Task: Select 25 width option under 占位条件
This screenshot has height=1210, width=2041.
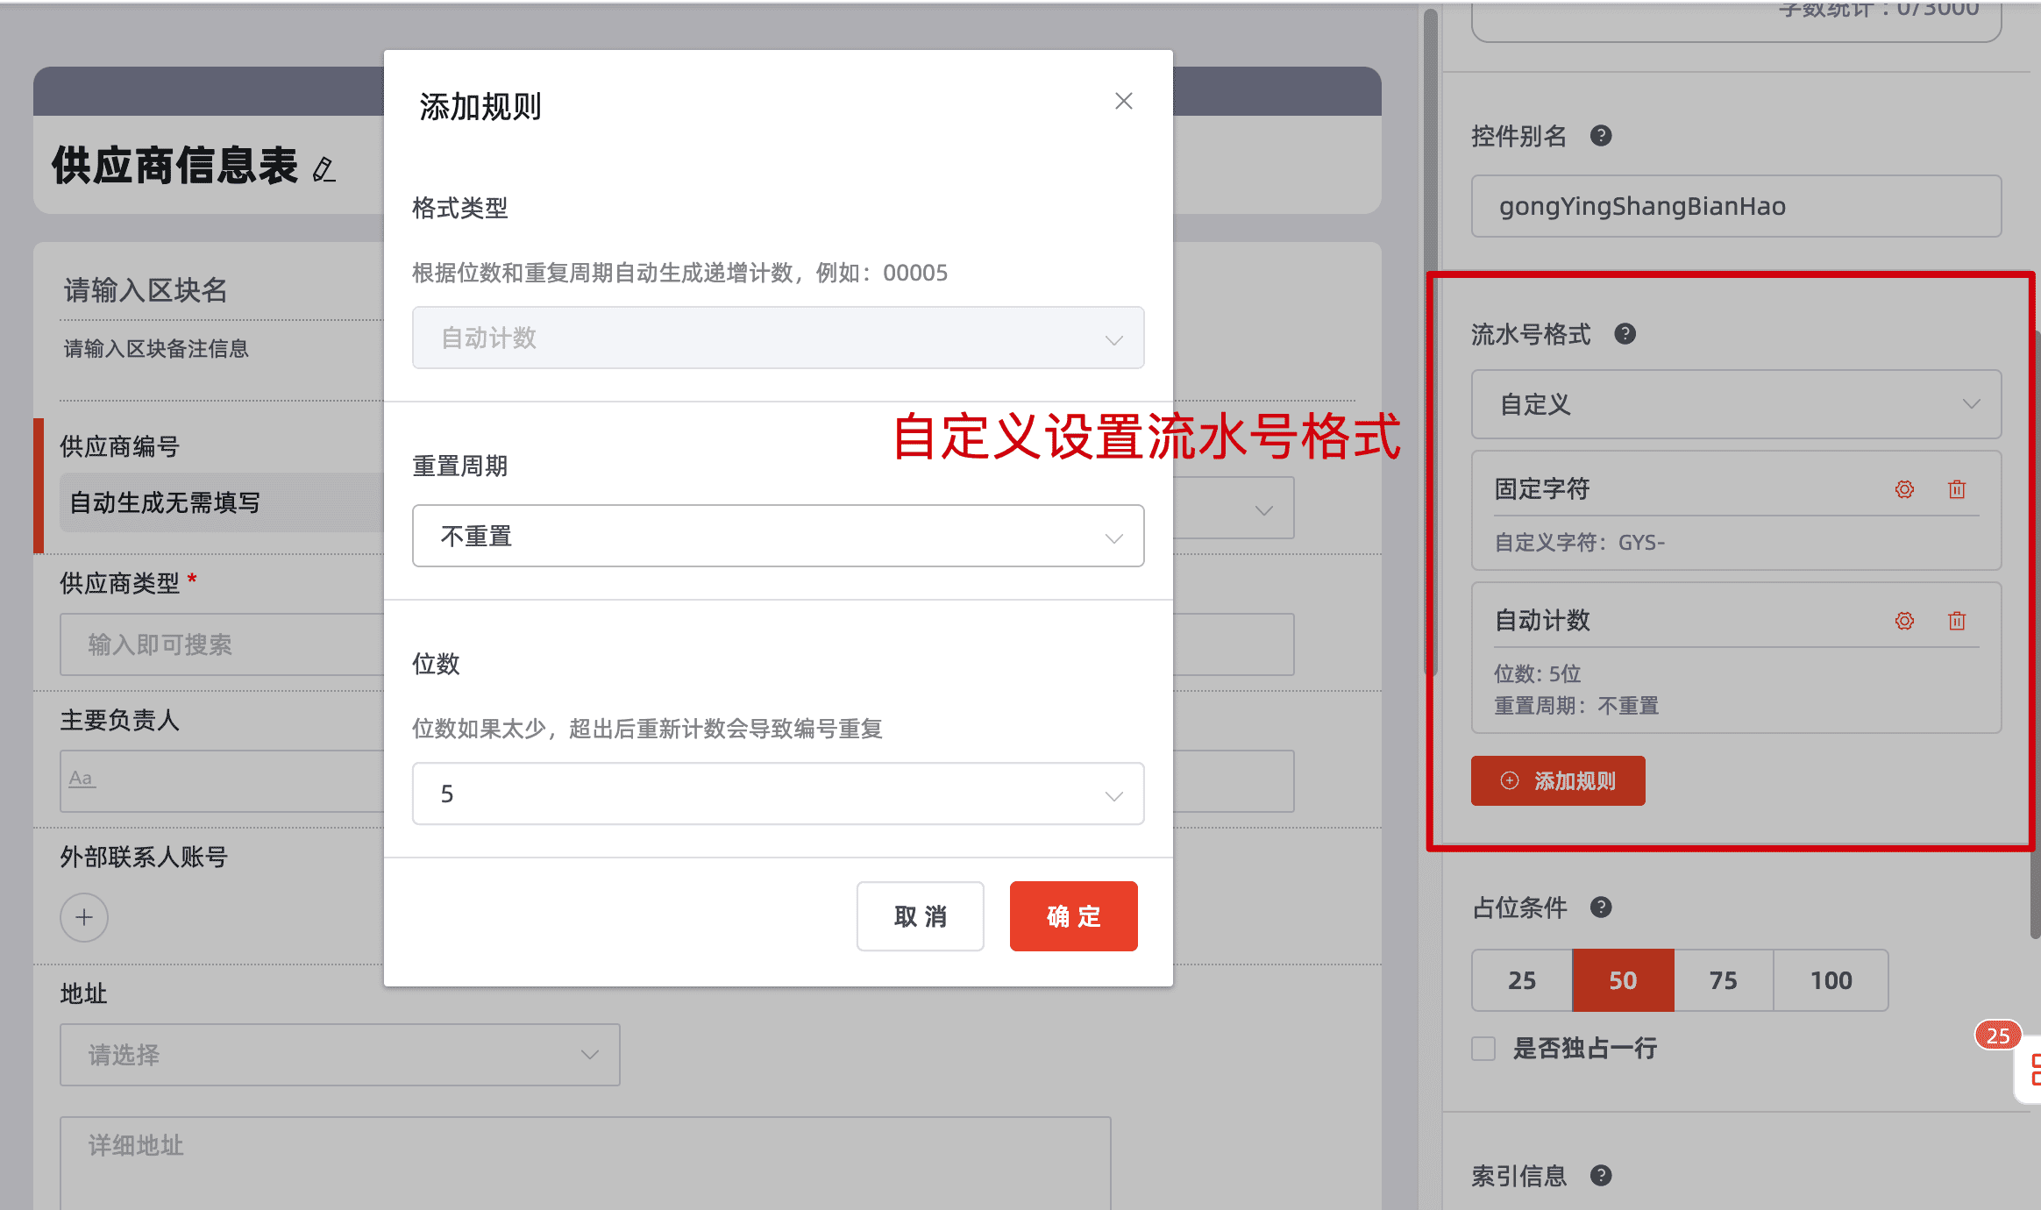Action: 1522,980
